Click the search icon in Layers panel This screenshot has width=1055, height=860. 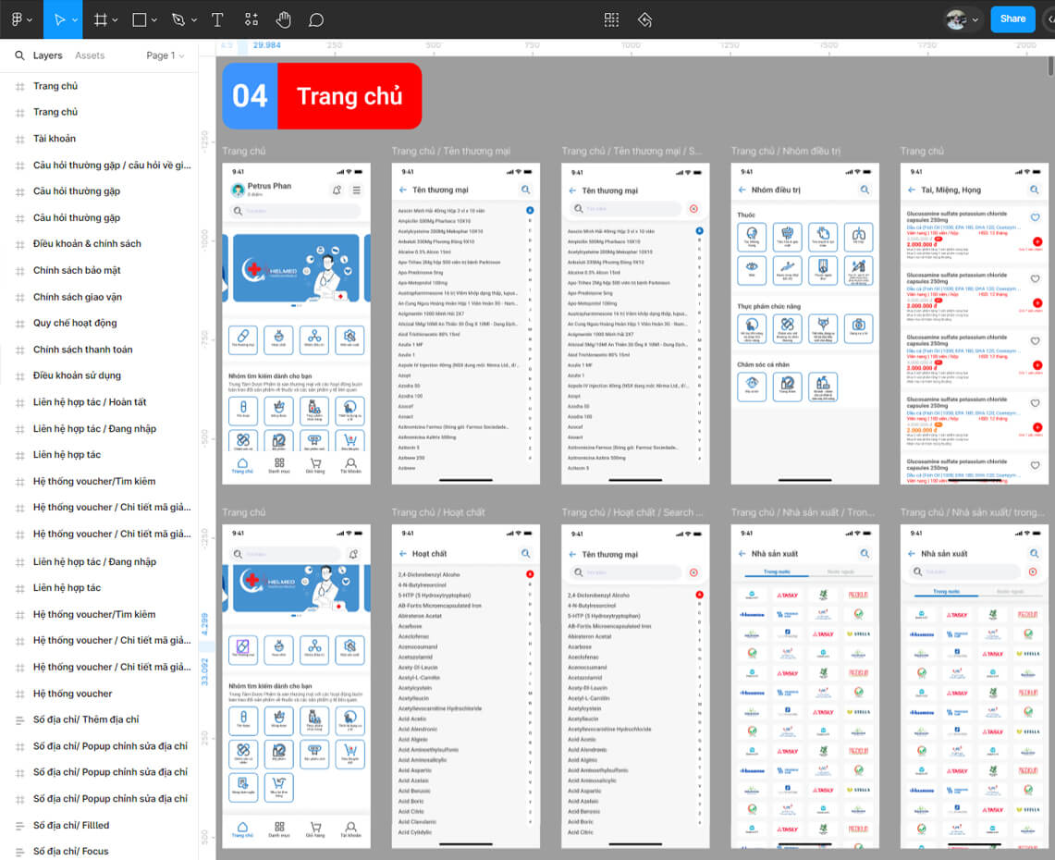(x=19, y=55)
